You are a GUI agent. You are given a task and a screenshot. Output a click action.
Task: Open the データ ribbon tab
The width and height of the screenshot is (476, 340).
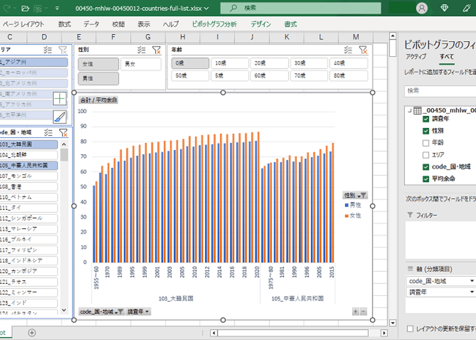coord(91,24)
